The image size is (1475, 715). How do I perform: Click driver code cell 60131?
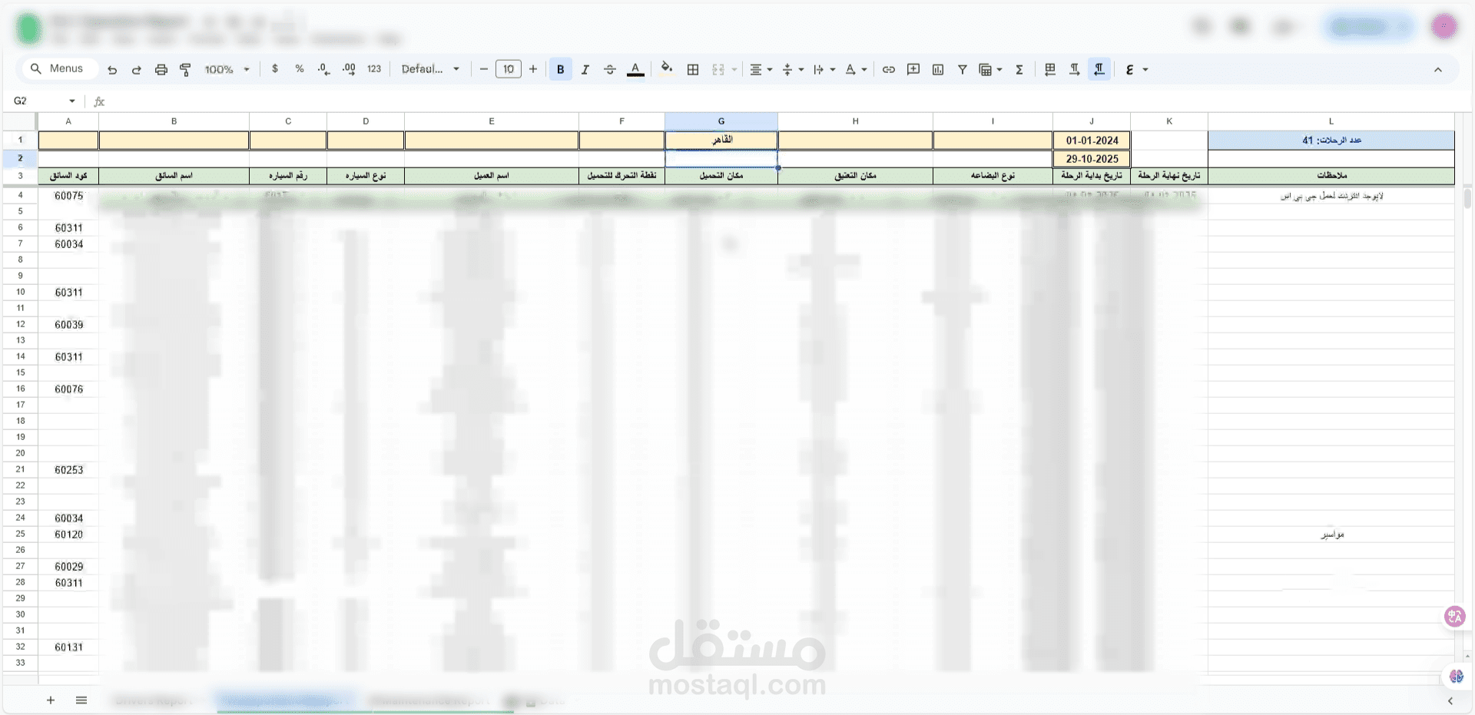point(68,647)
